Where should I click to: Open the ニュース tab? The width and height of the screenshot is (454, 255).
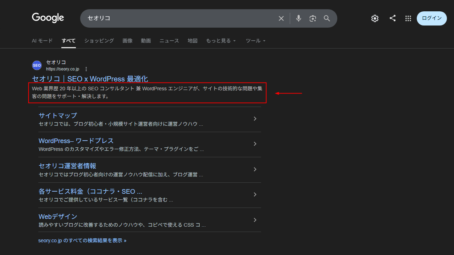pyautogui.click(x=169, y=41)
